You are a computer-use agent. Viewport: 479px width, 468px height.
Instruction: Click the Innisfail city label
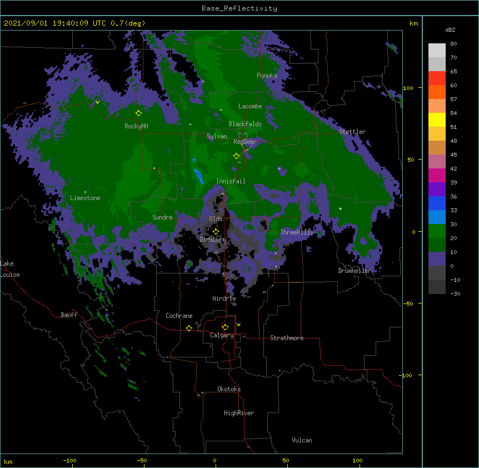point(231,181)
